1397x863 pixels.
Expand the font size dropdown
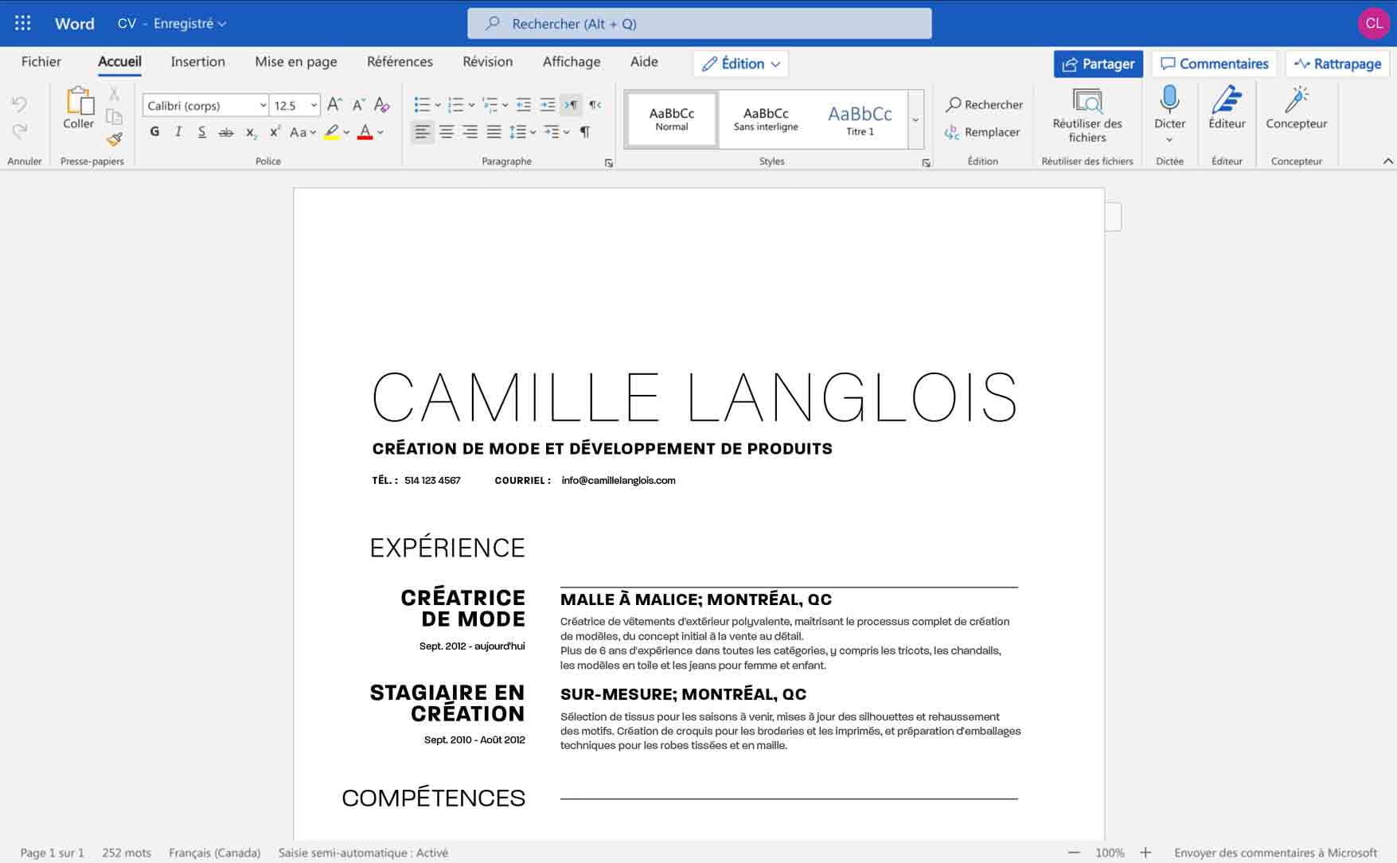coord(314,105)
